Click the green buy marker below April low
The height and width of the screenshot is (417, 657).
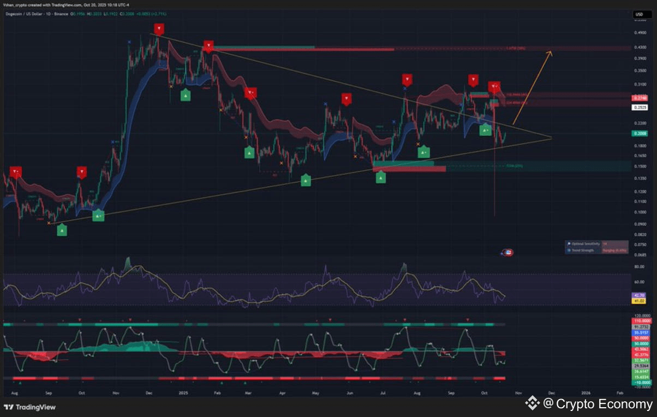[306, 180]
